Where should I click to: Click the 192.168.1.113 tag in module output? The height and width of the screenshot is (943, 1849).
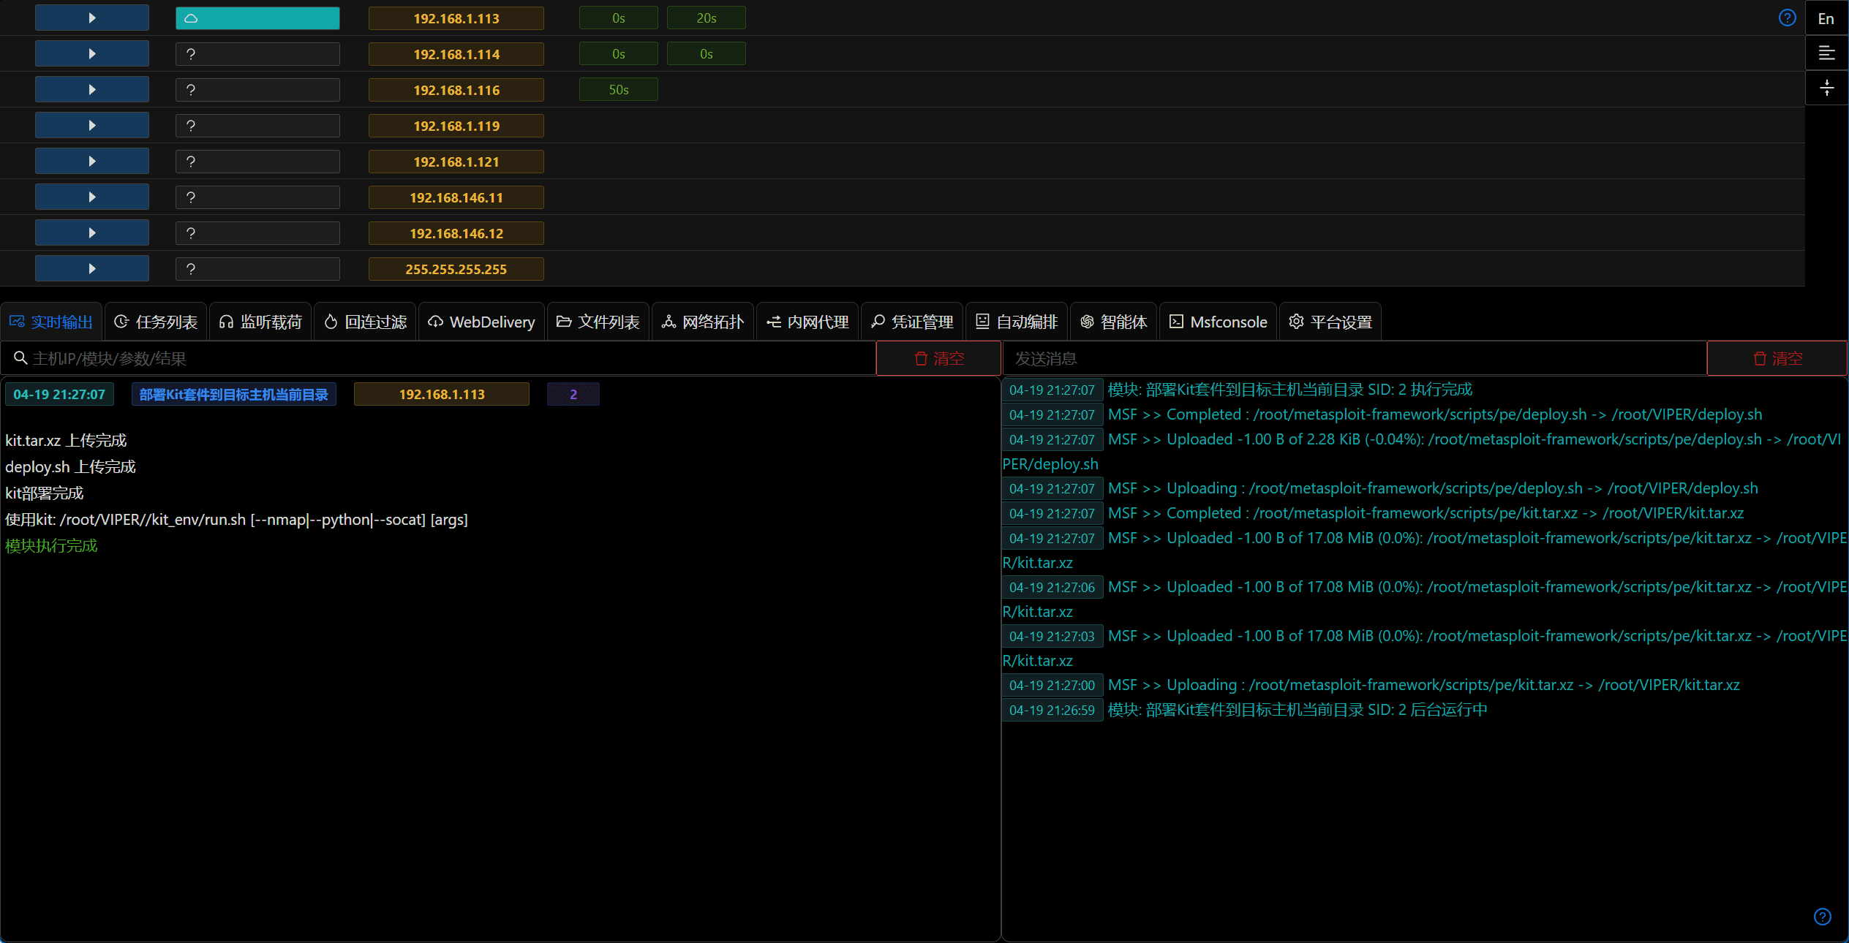click(442, 394)
